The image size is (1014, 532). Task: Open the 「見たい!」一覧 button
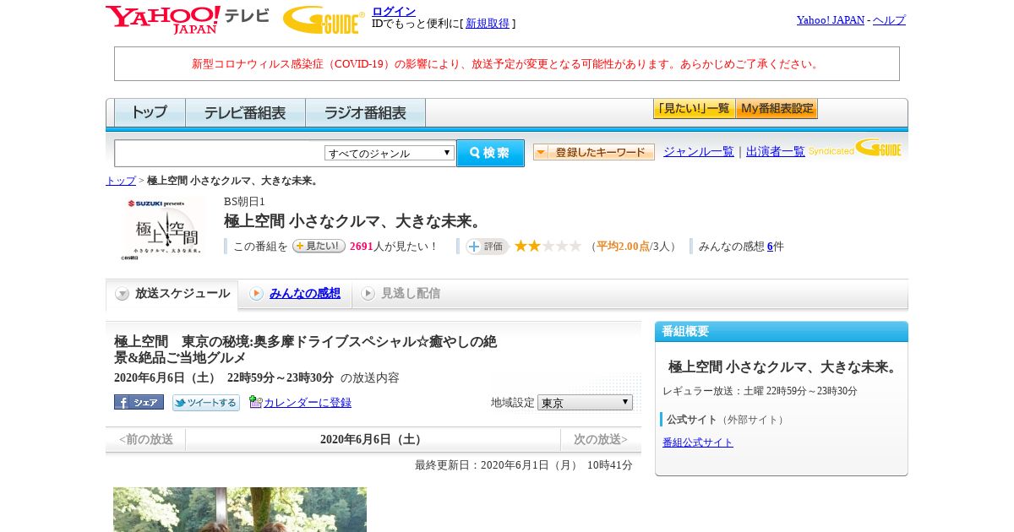(694, 109)
